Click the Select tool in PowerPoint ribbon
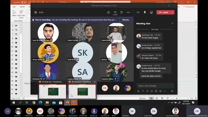The width and height of the screenshot is (208, 117). click(x=14, y=13)
